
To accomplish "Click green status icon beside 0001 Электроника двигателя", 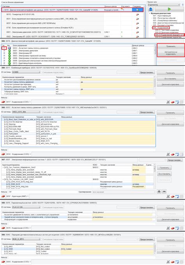I will click(9, 50).
